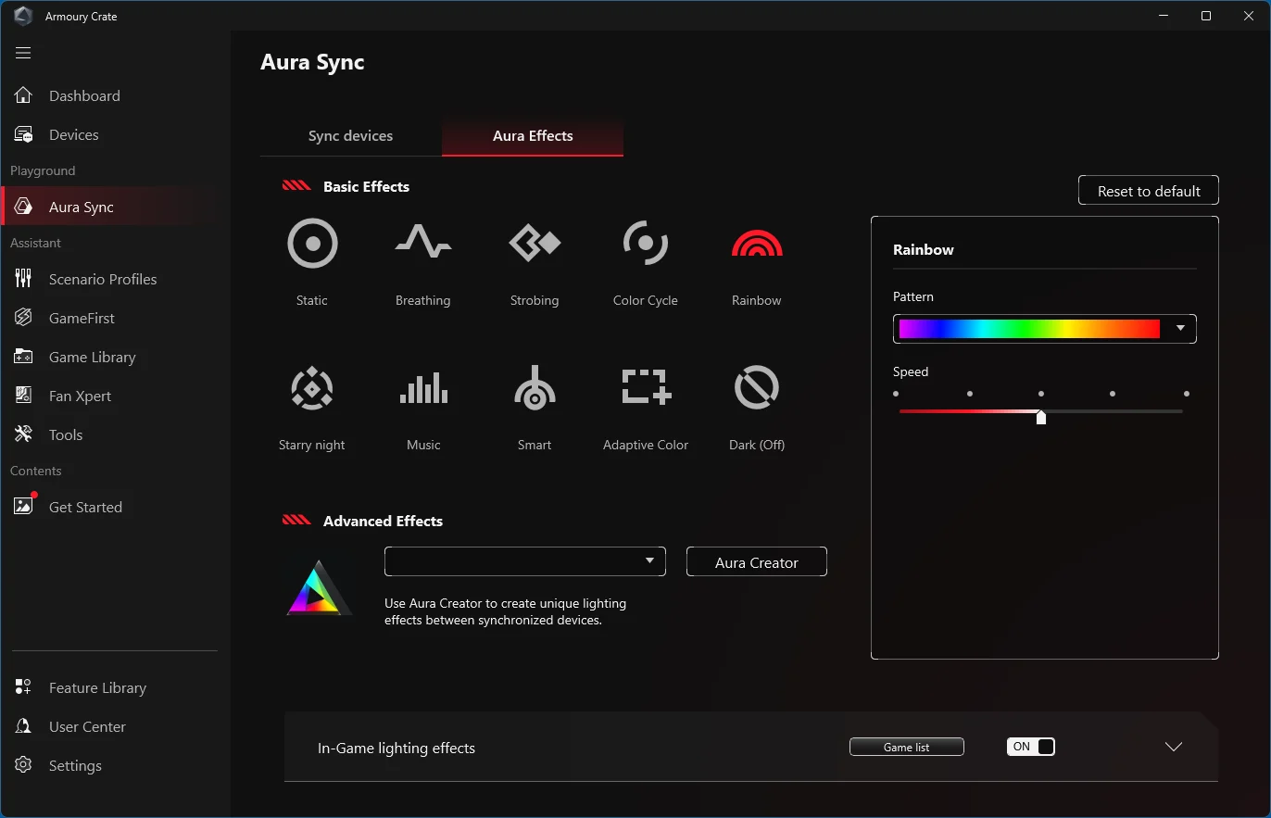1271x818 pixels.
Task: Click the Armoury Crate title bar logo
Action: [x=23, y=17]
